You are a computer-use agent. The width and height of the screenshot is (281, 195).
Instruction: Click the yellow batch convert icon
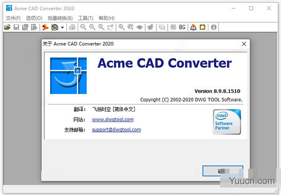coord(55,27)
